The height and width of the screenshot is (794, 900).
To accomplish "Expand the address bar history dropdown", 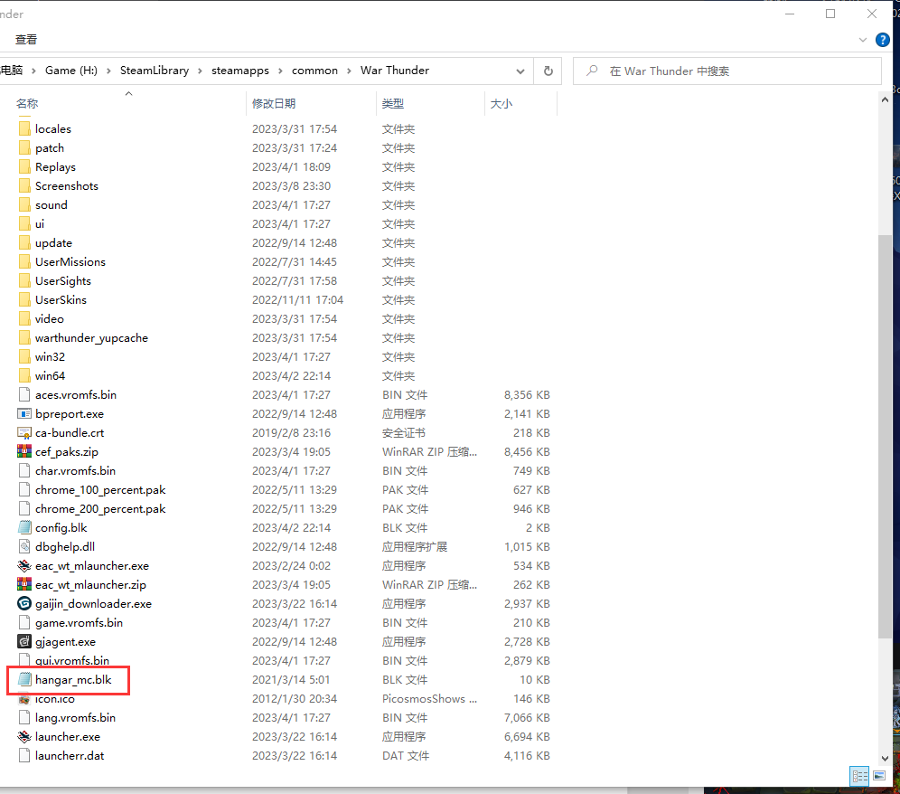I will coord(520,71).
